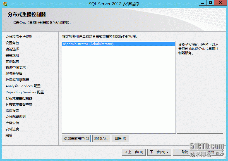The image size is (228, 161).
Task: Select 安装规则 step in sidebar
Action: 12,55
